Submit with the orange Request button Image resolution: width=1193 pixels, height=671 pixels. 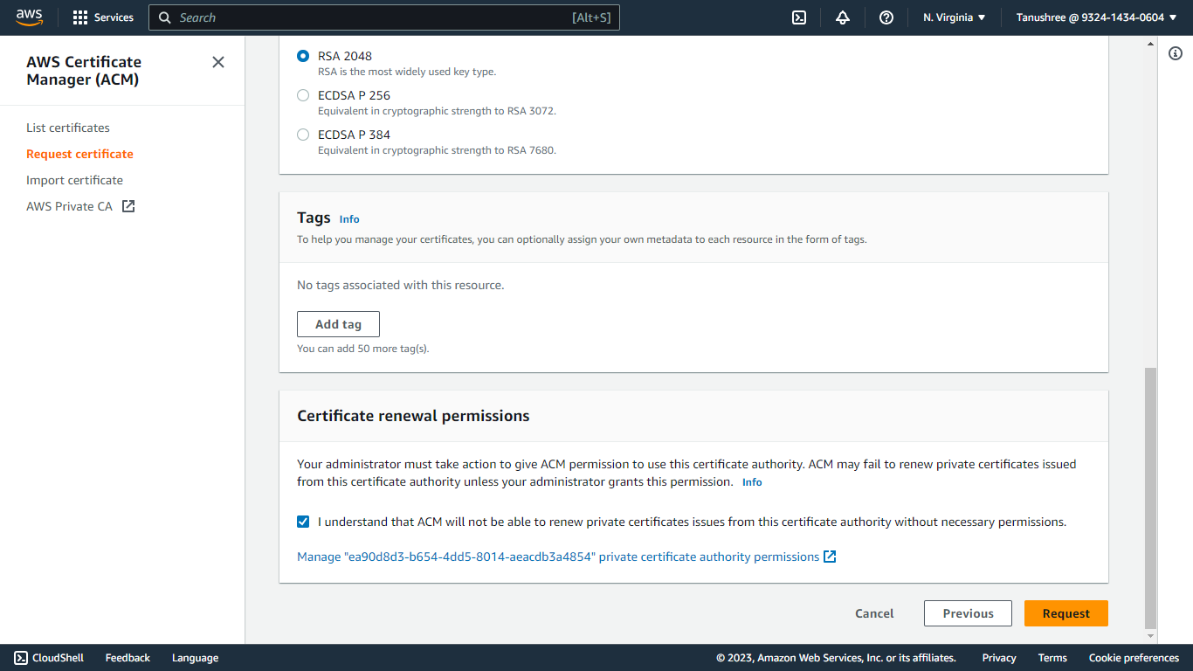[x=1065, y=613]
